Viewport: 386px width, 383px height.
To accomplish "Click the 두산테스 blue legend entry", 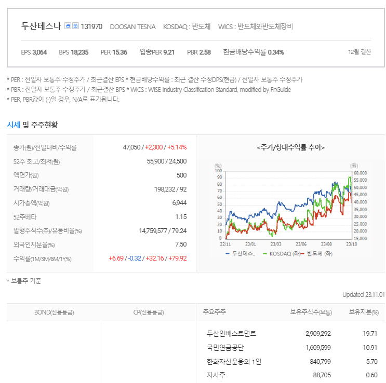I will 240,254.
